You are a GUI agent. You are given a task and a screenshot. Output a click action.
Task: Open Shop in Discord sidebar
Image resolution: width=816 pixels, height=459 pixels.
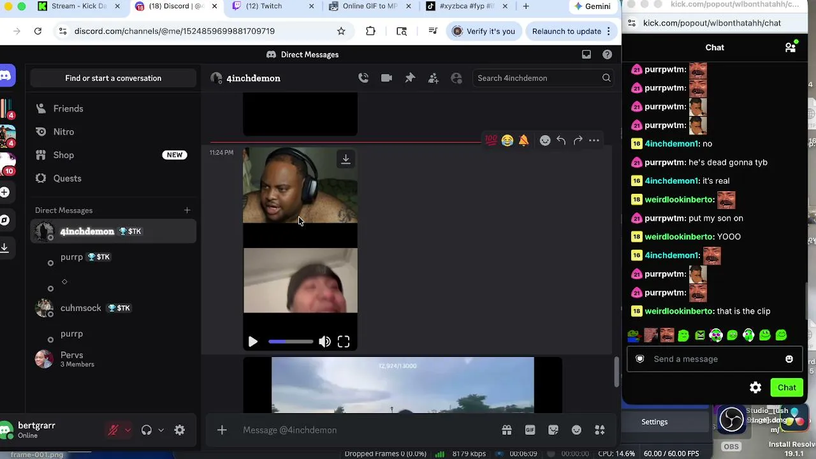pyautogui.click(x=113, y=155)
